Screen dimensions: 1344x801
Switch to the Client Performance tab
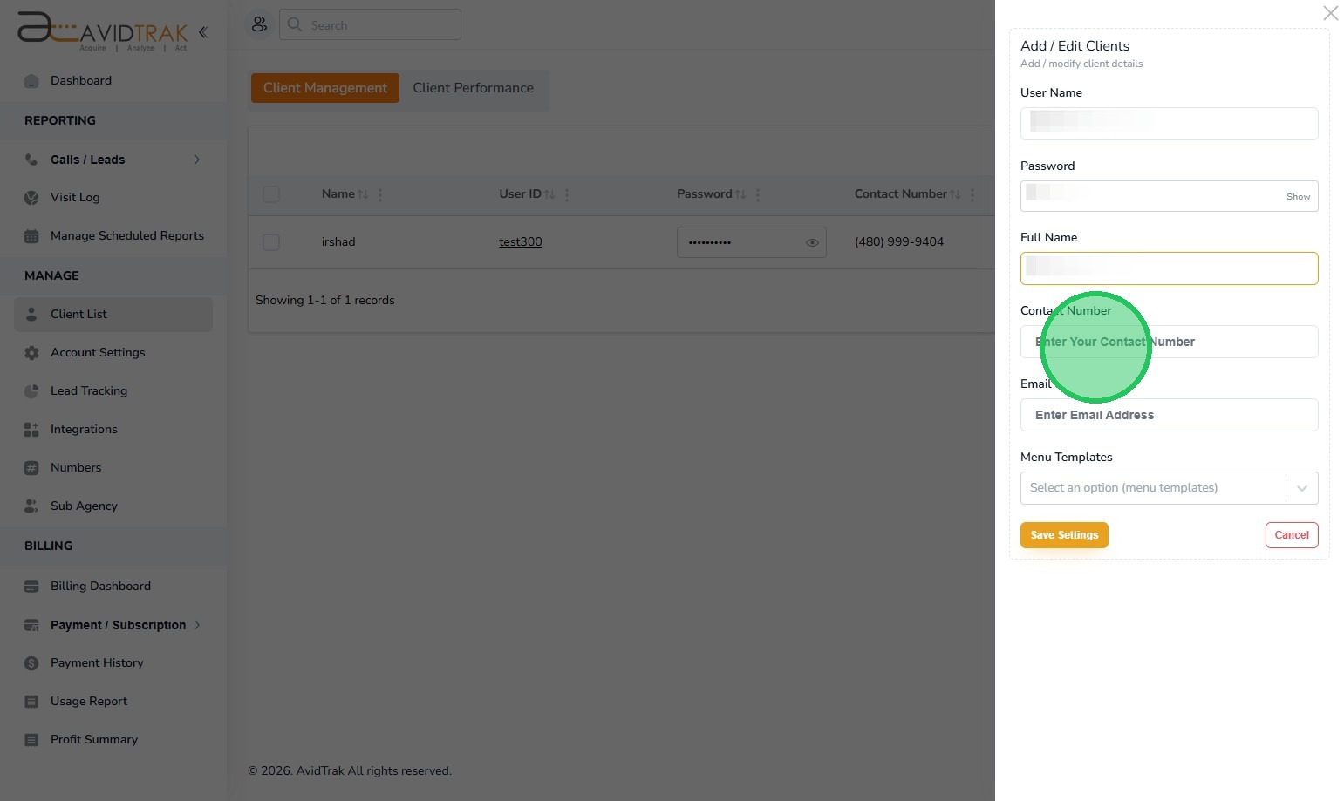tap(473, 88)
